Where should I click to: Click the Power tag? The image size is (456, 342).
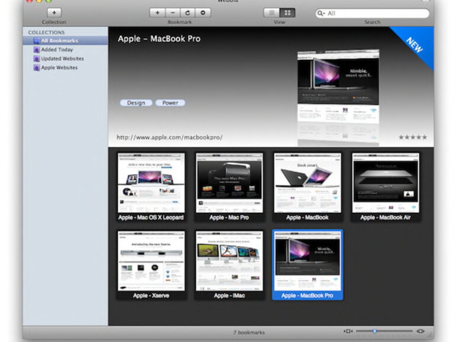click(171, 103)
